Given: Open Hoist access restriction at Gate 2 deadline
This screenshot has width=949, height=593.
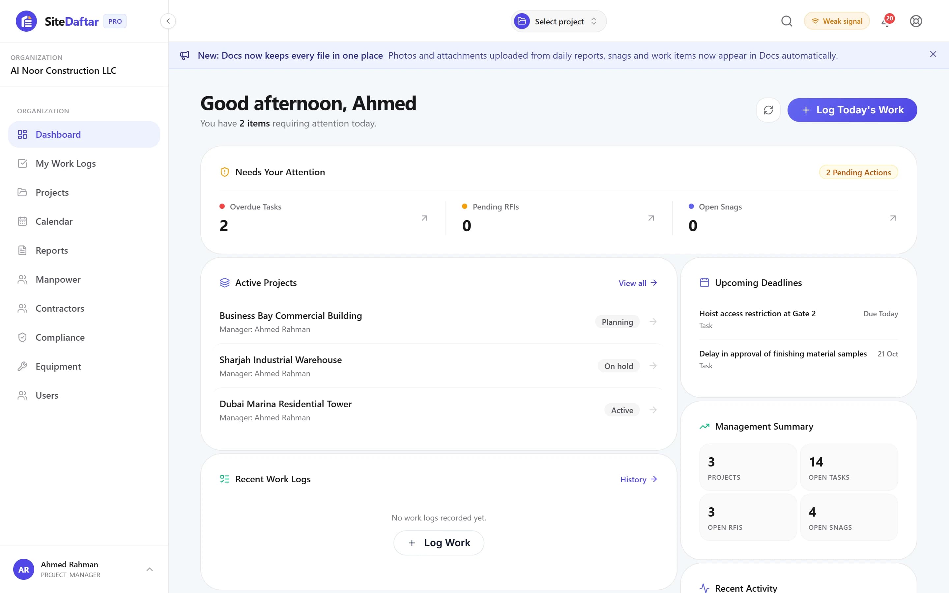Looking at the screenshot, I should 798,319.
